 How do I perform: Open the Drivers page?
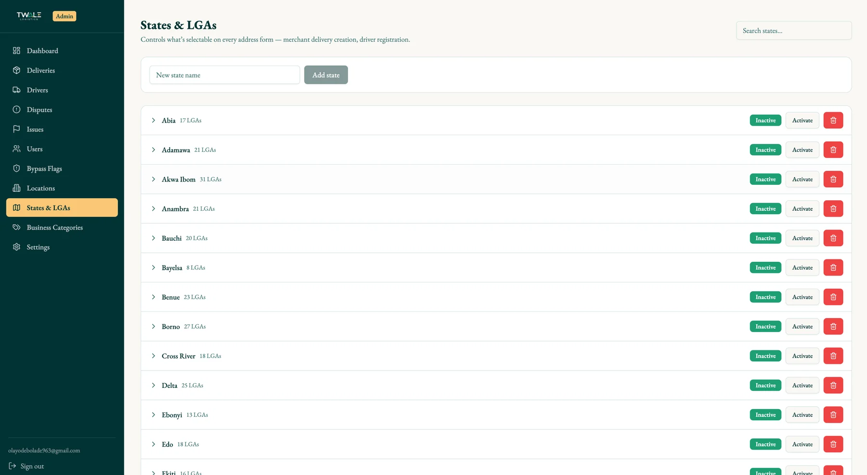pyautogui.click(x=62, y=90)
